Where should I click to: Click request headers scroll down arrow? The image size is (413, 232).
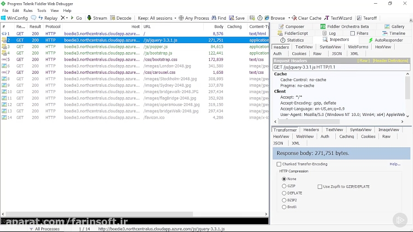[407, 116]
